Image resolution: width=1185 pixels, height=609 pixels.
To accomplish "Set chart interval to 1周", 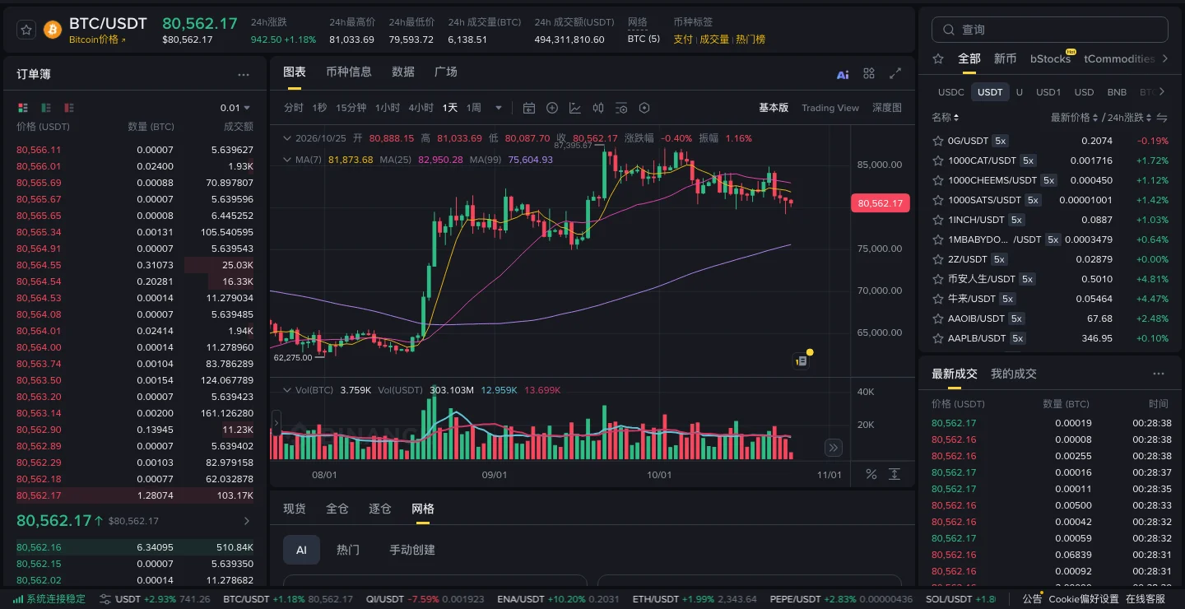I will coord(474,108).
